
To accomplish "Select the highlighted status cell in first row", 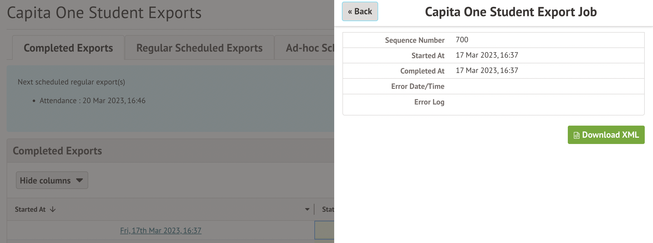I will point(325,230).
